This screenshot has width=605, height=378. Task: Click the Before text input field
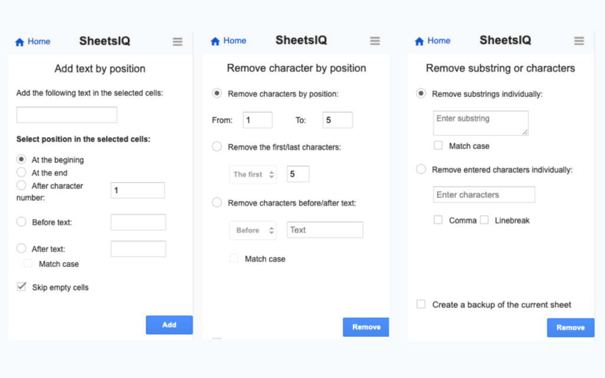138,222
